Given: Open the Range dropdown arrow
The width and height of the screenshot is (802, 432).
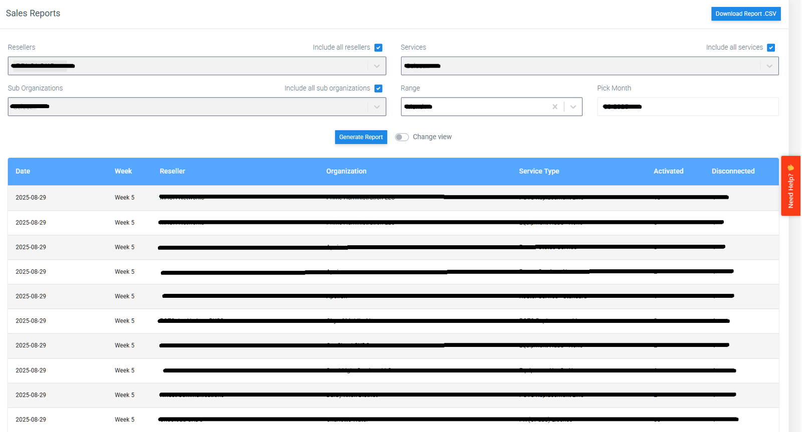Looking at the screenshot, I should (573, 107).
